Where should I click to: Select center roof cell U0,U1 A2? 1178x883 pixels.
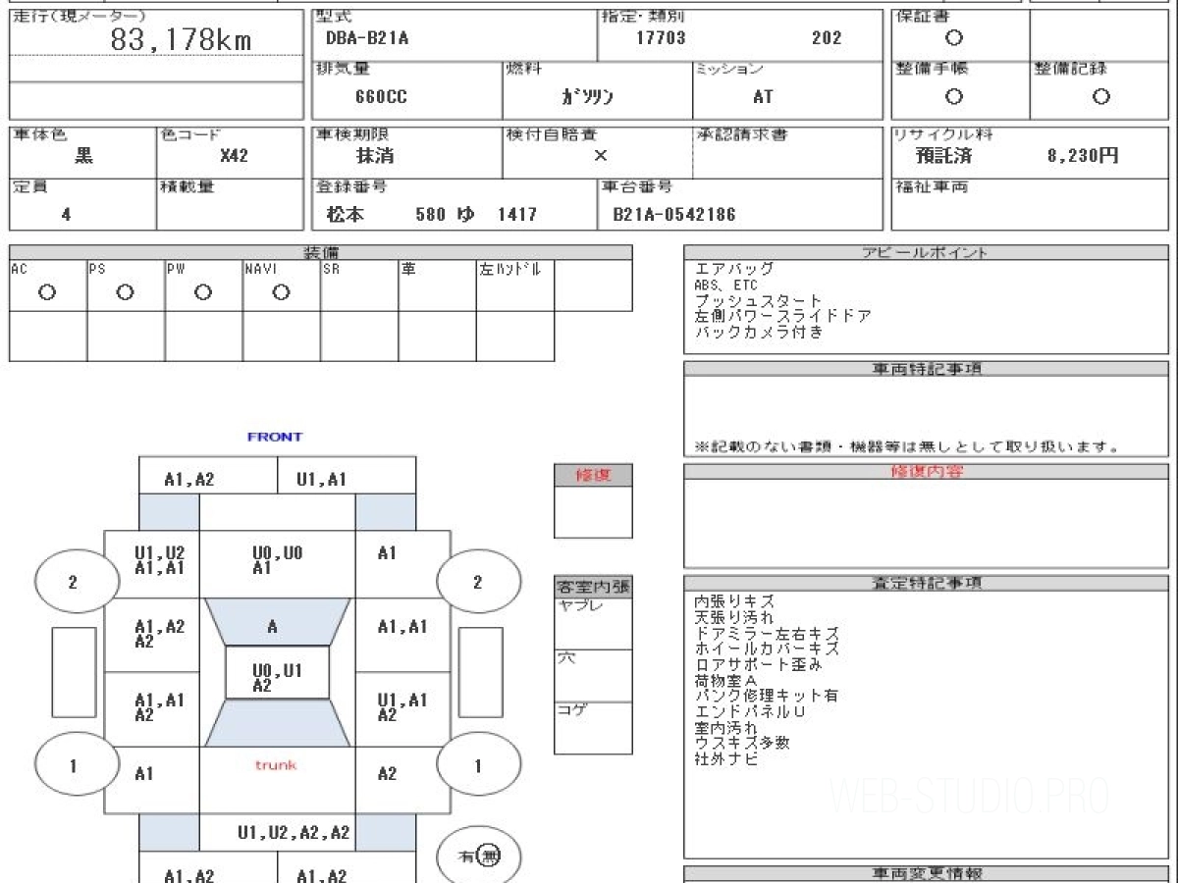277,672
